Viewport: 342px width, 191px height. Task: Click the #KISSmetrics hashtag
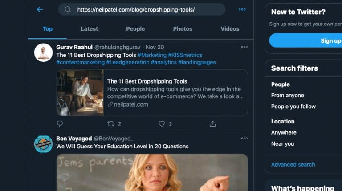point(185,55)
